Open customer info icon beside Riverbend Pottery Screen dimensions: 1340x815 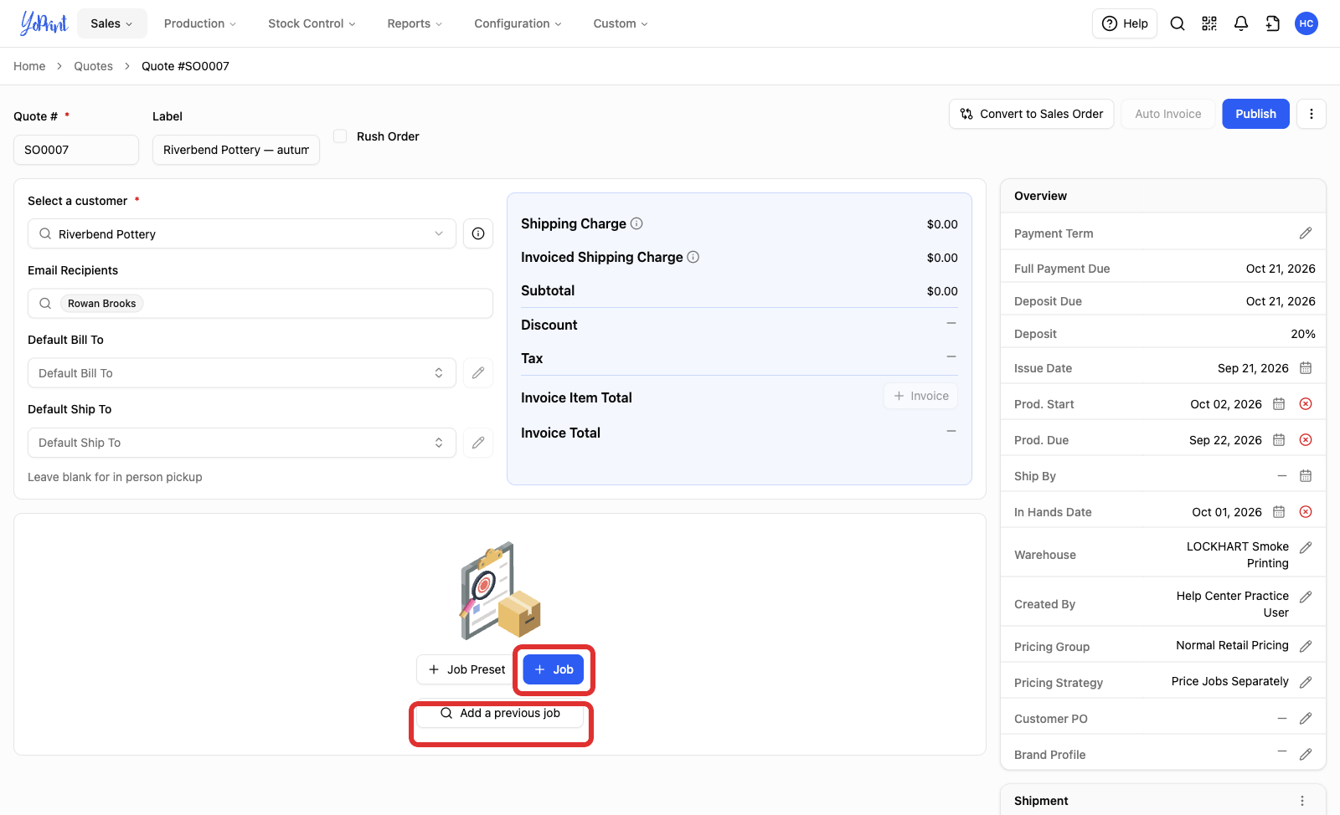coord(478,233)
